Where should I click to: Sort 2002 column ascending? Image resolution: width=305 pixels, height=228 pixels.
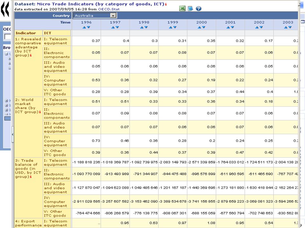point(257,27)
